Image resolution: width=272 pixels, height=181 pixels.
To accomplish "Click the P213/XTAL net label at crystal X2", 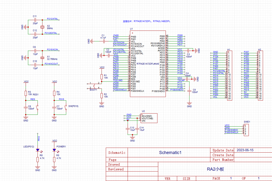I will point(53,19).
